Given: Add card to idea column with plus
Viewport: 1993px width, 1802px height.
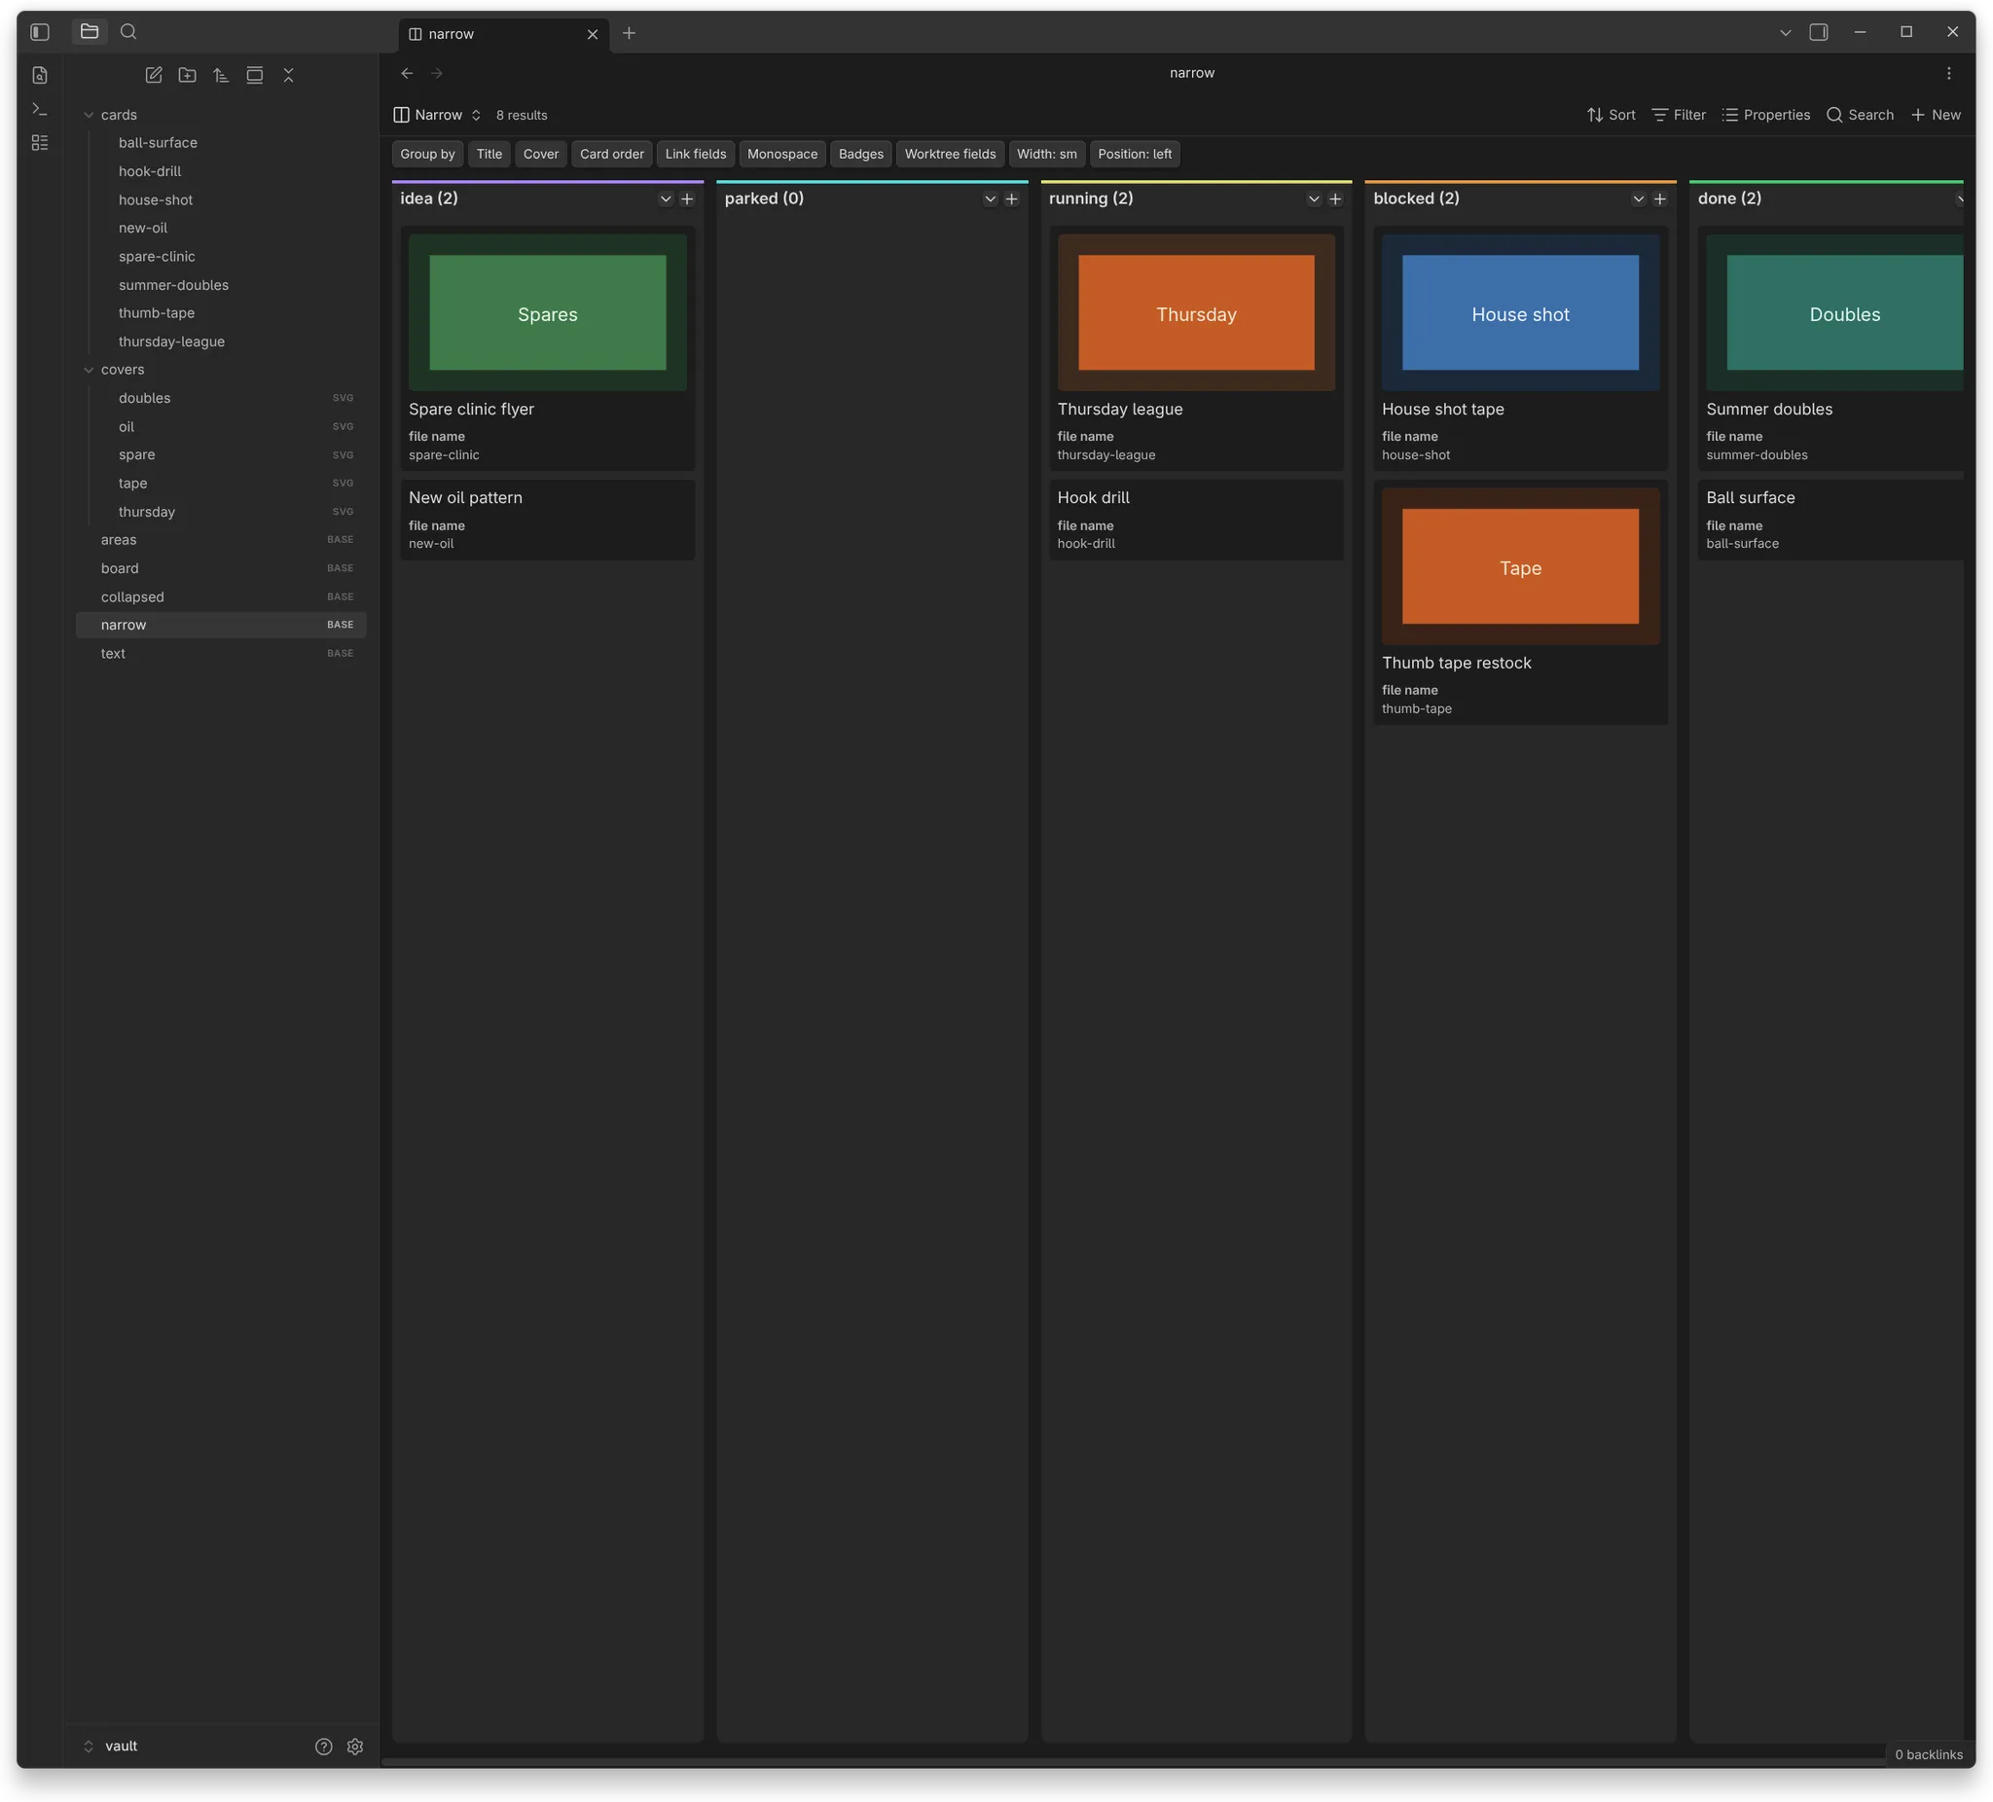Looking at the screenshot, I should (687, 198).
